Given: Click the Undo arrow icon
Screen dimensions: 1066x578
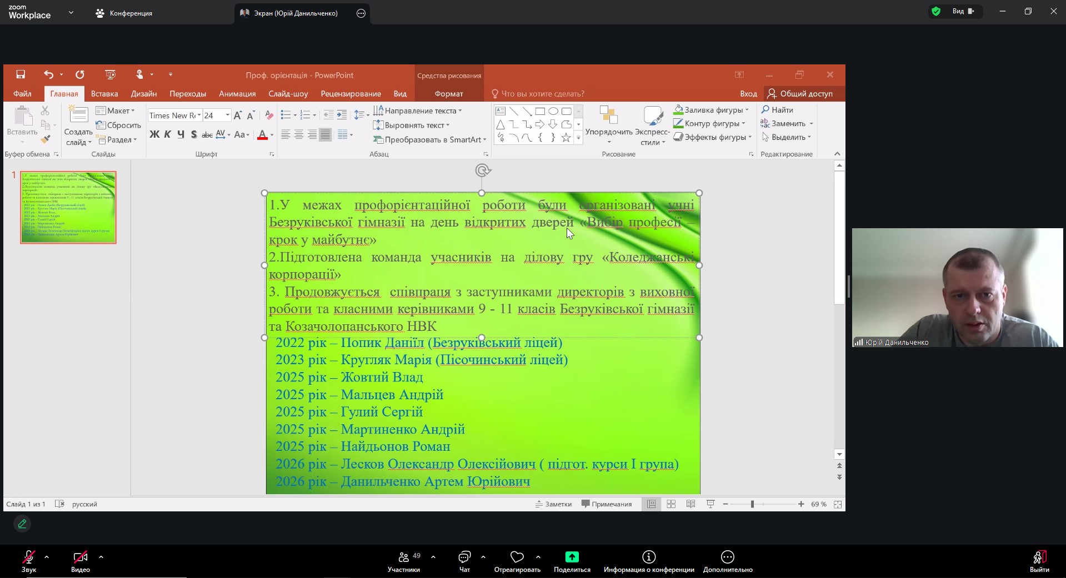Looking at the screenshot, I should click(x=49, y=74).
